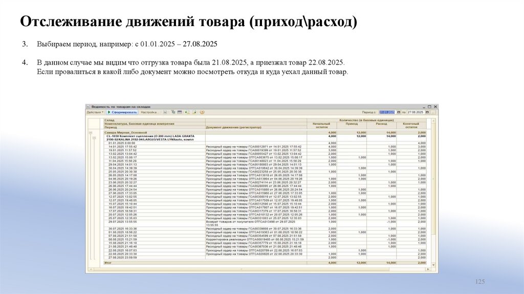Screen dimensions: 524x294
Task: Select period row 30.07.2025 16:33:36
Action: [x=266, y=229]
